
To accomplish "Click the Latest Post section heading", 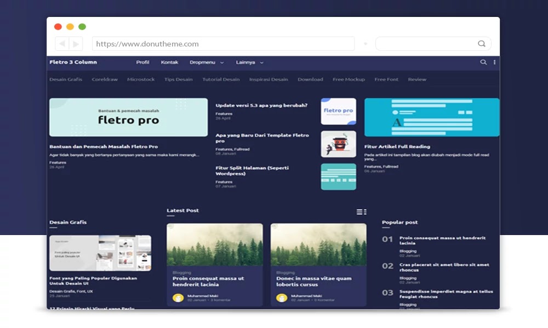I will pos(182,210).
